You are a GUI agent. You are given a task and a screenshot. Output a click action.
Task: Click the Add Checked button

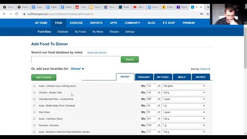click(x=44, y=77)
